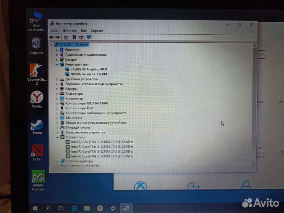This screenshot has height=213, width=284.
Task: Click the show/hide console tree toolbar icon
Action: pos(66,37)
